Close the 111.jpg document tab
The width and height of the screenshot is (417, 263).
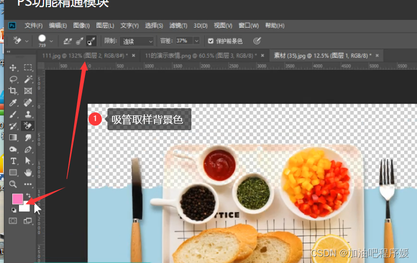tap(134, 56)
